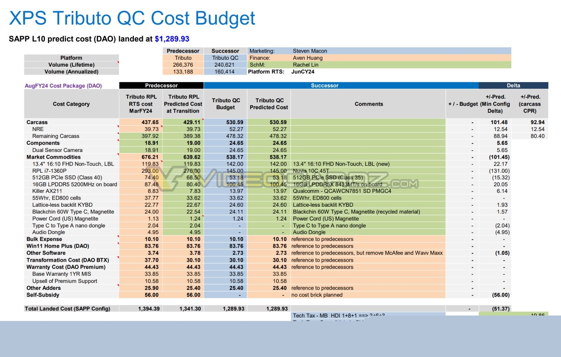
Task: Select annualized volume 133,188
Action: pos(183,72)
